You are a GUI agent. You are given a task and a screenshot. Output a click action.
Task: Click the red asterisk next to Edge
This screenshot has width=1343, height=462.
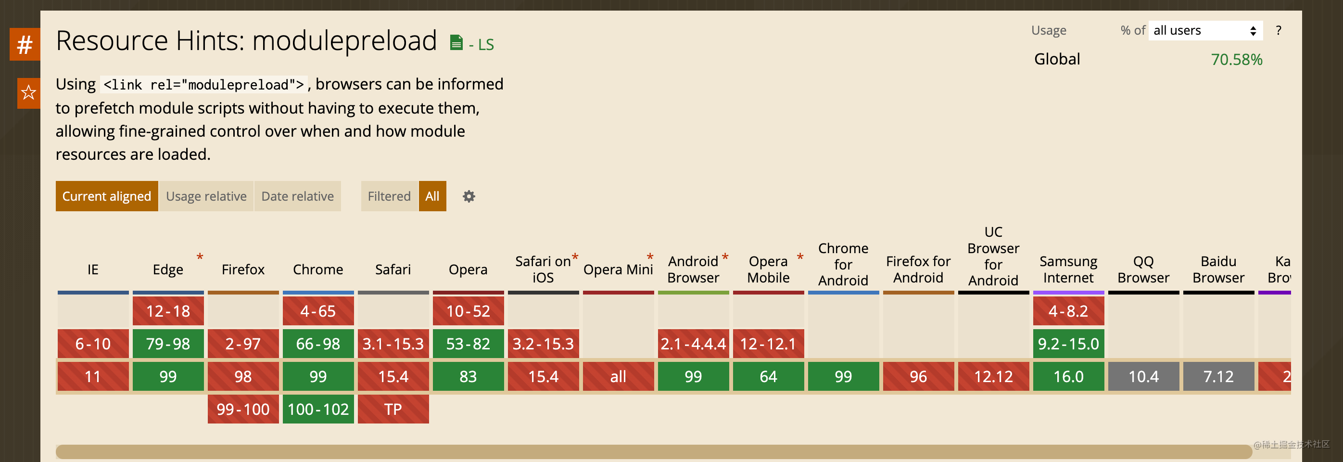coord(200,257)
